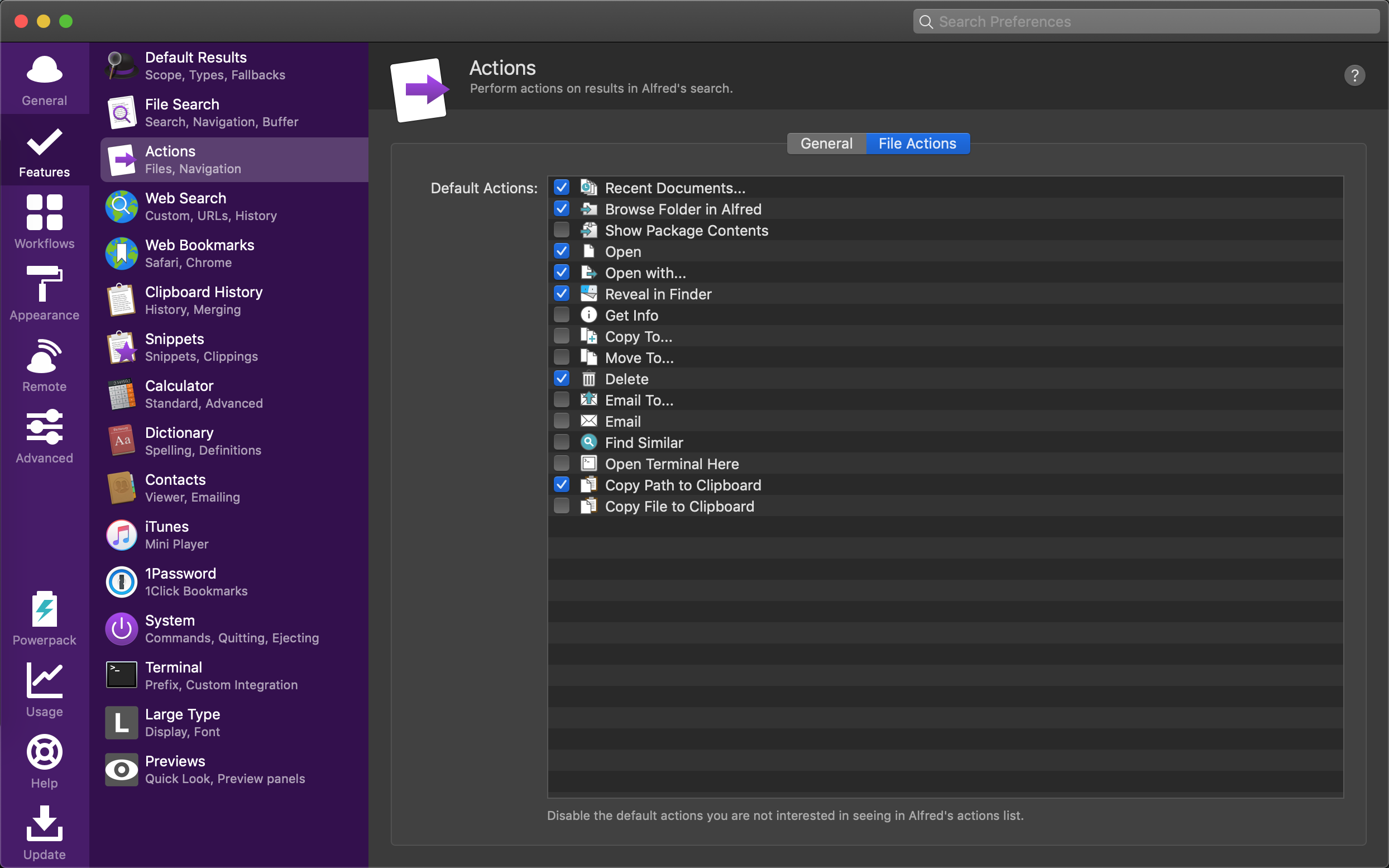The width and height of the screenshot is (1389, 868).
Task: Enable the Open Terminal Here action
Action: click(x=562, y=464)
